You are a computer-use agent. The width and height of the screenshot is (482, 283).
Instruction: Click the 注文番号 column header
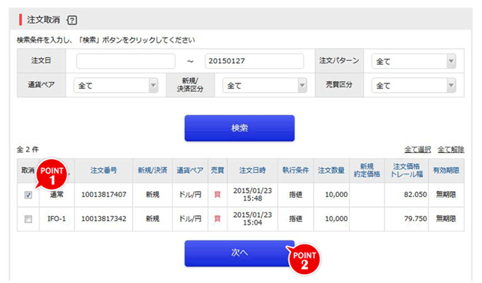[x=105, y=170]
